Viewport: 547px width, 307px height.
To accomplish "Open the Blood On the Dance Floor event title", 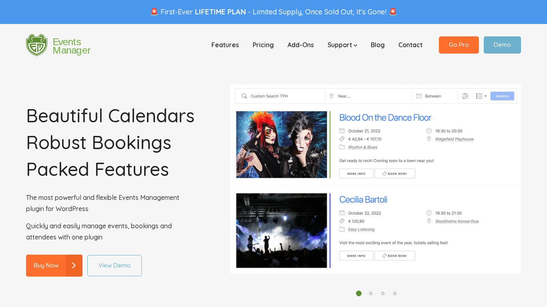I will point(385,118).
